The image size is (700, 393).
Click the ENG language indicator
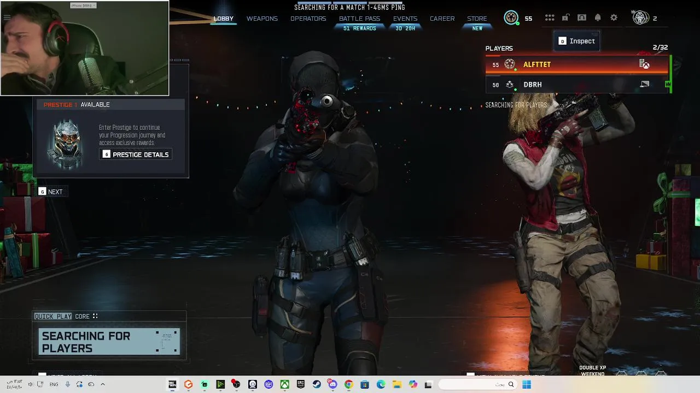(x=54, y=384)
